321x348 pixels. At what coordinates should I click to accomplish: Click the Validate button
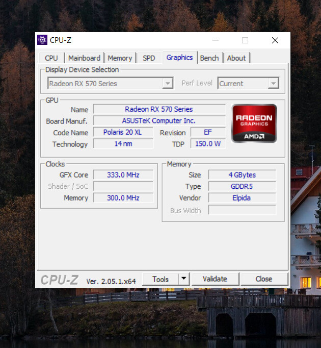click(215, 279)
